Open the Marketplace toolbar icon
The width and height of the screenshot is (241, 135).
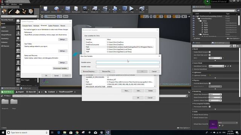pyautogui.click(x=76, y=9)
